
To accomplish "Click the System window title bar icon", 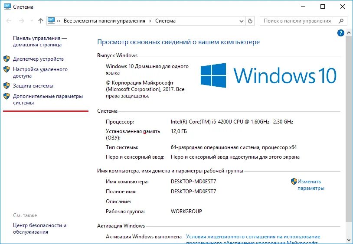I will point(7,7).
